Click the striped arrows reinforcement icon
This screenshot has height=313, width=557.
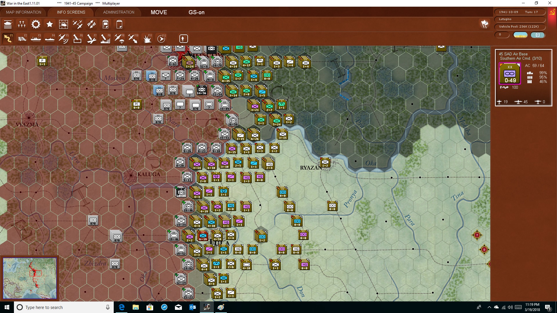click(91, 24)
